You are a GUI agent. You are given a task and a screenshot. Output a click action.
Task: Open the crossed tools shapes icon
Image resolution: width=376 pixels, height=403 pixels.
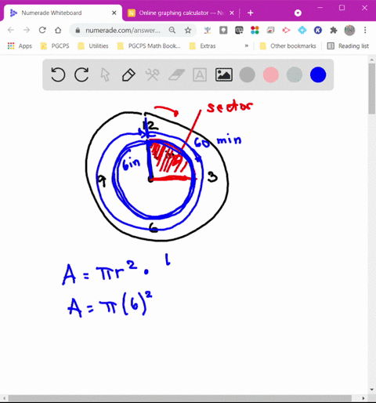point(152,74)
